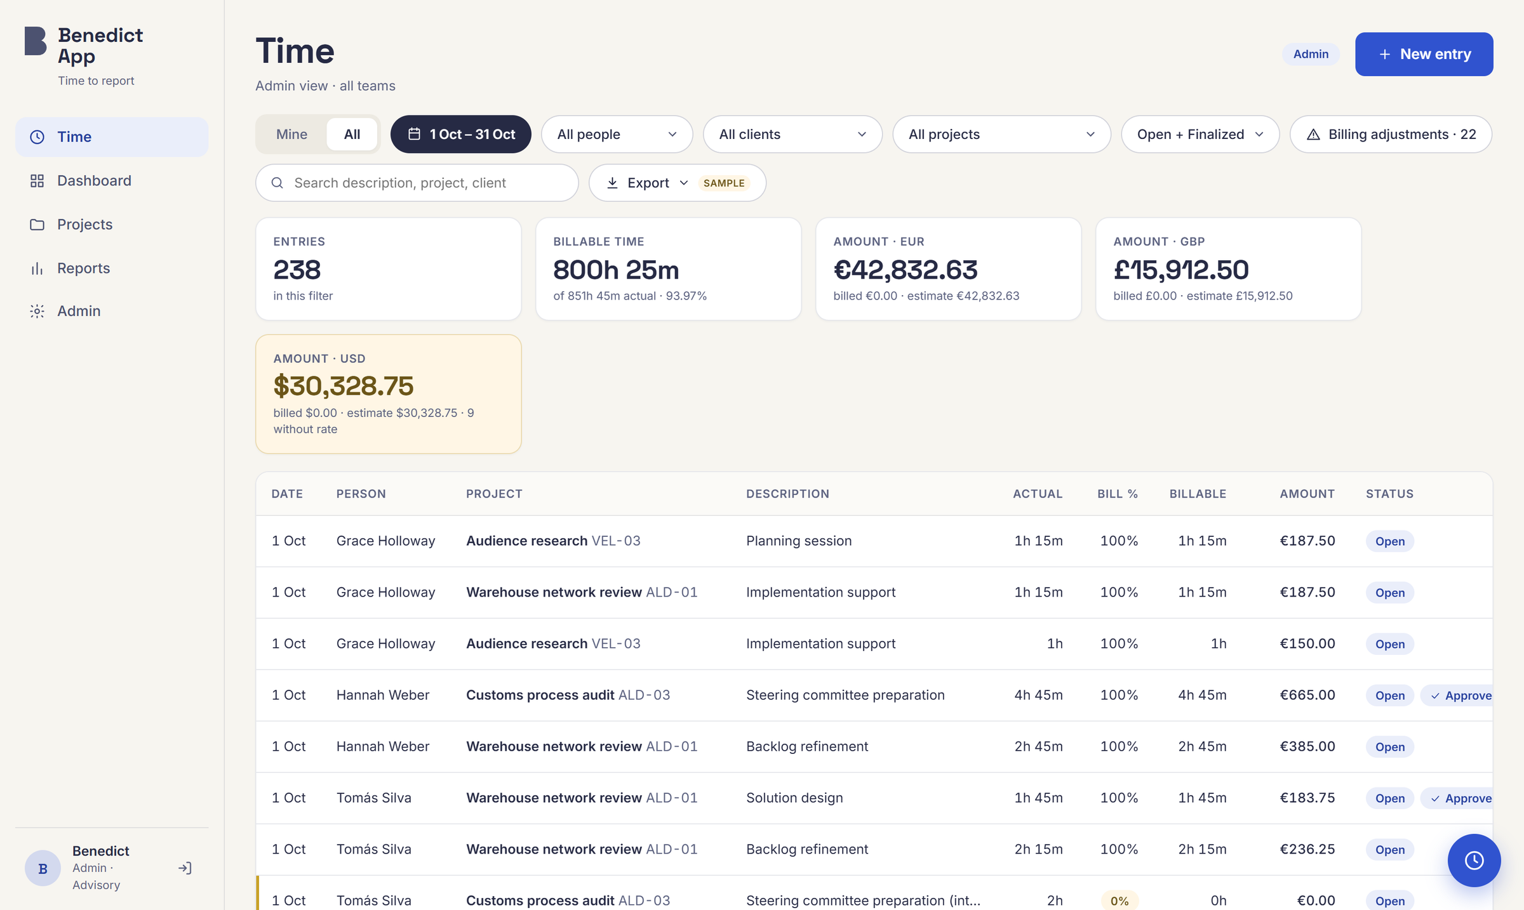The image size is (1524, 910).
Task: Click the Amount · USD summary card
Action: click(x=389, y=394)
